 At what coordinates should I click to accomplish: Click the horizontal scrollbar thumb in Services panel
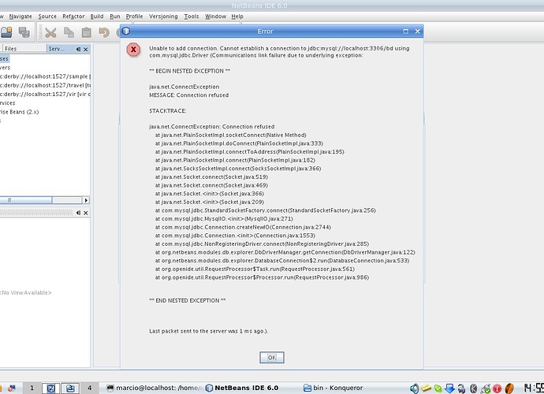pyautogui.click(x=26, y=200)
